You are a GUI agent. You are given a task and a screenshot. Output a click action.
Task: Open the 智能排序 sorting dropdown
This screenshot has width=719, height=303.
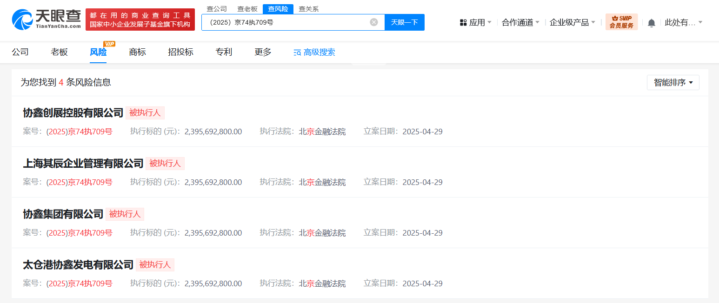(673, 82)
